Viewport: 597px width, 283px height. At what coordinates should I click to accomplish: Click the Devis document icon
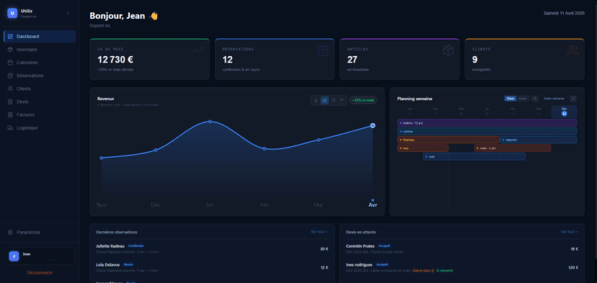[10, 102]
